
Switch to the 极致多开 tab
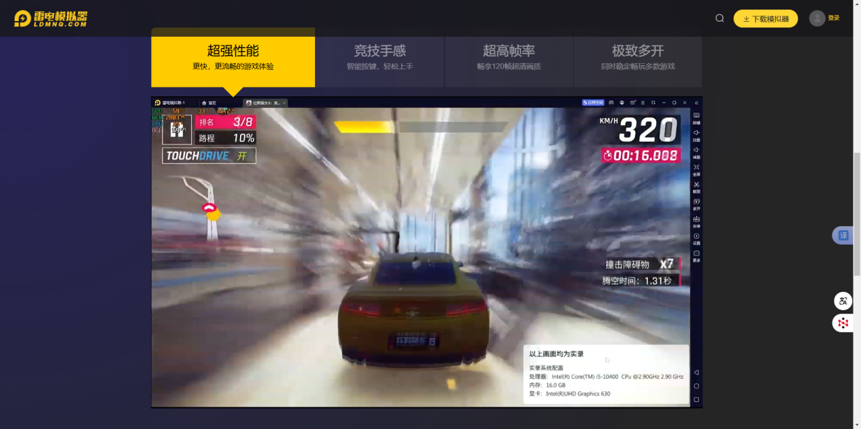637,57
